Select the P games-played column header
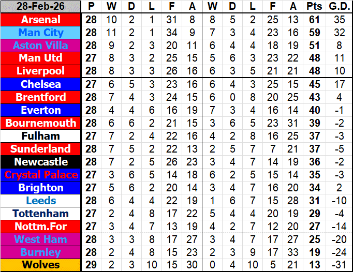The width and height of the screenshot is (353, 272). (92, 7)
